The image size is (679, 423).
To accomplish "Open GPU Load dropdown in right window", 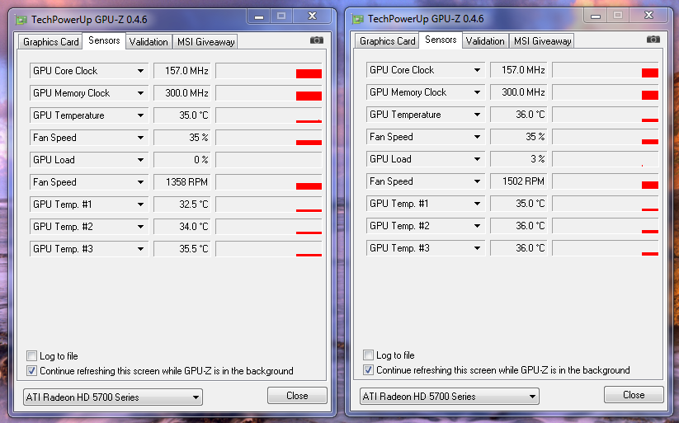I will point(426,159).
